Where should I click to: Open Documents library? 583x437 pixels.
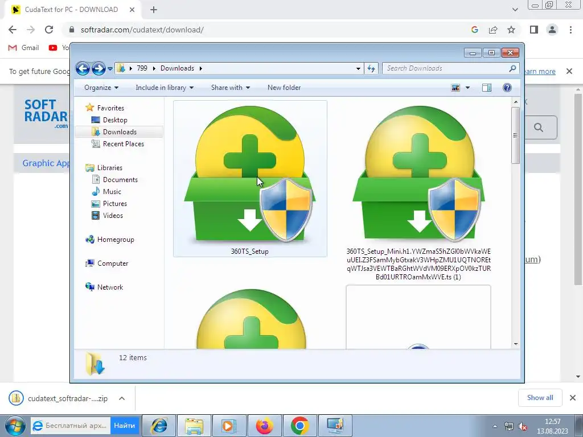click(x=120, y=180)
